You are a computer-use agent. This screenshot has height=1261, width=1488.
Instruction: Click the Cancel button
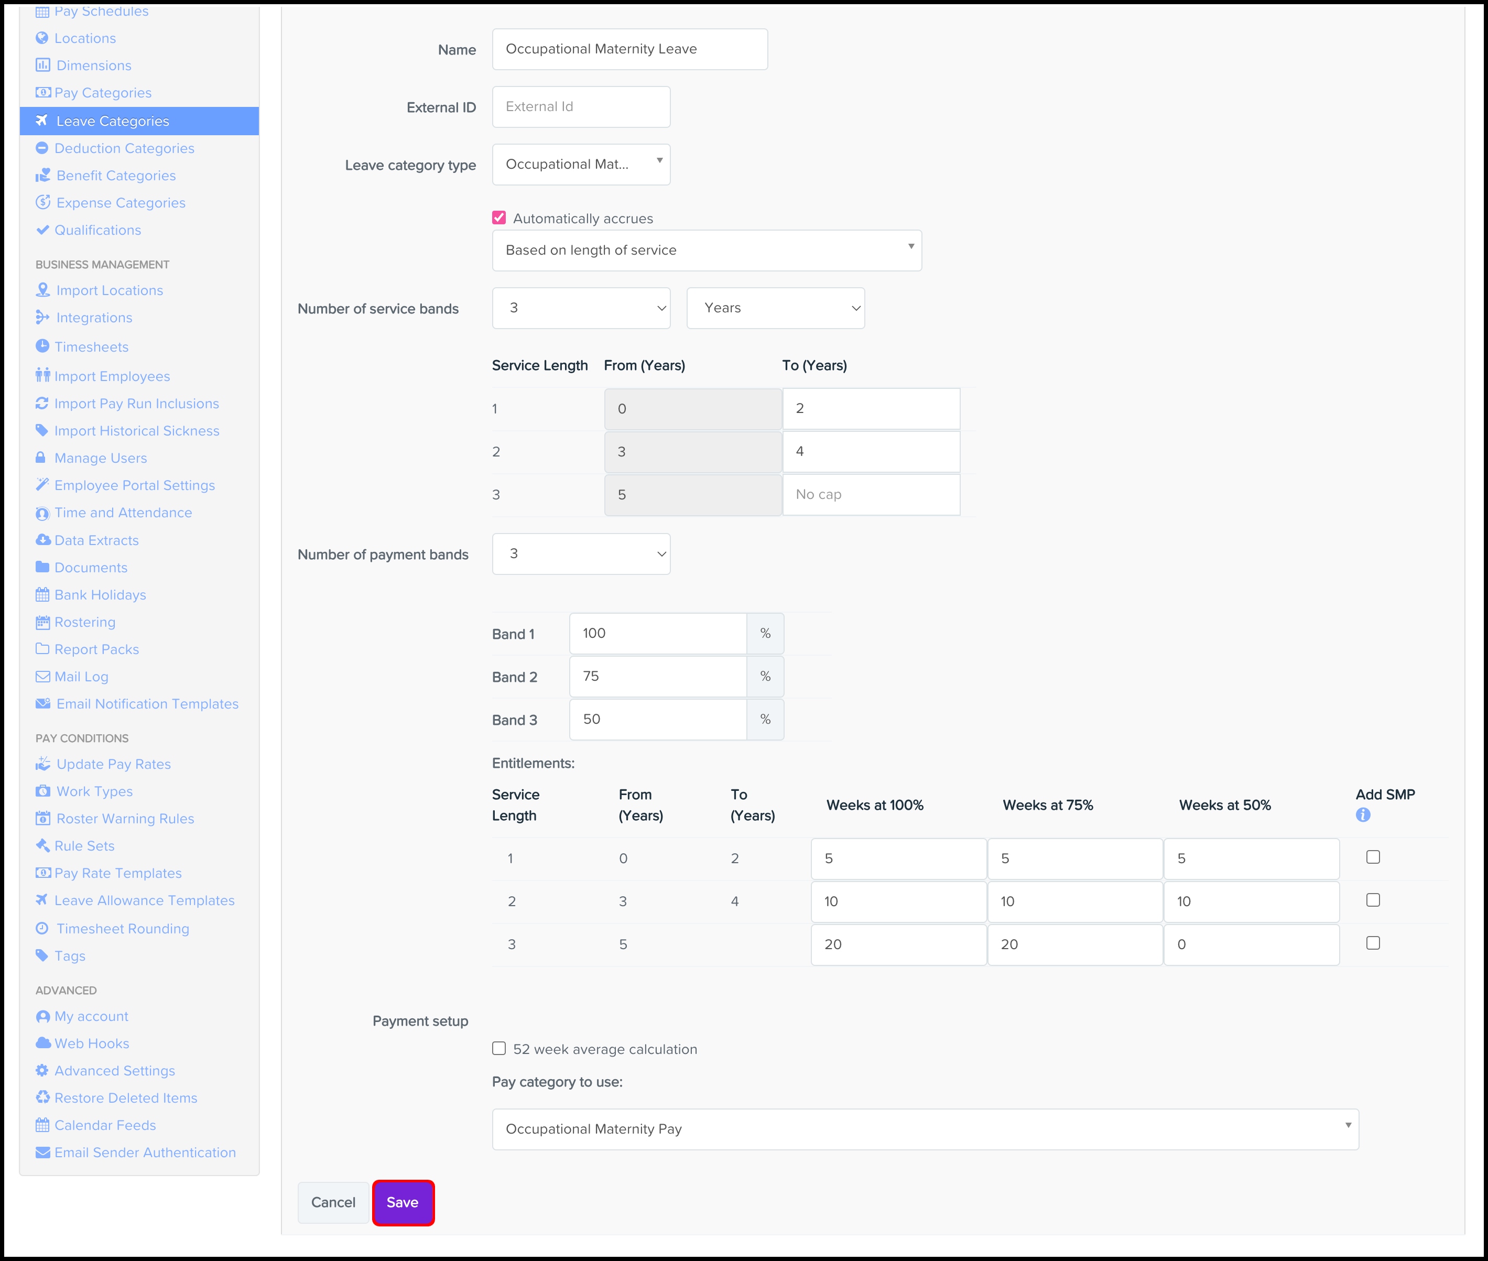(x=333, y=1202)
